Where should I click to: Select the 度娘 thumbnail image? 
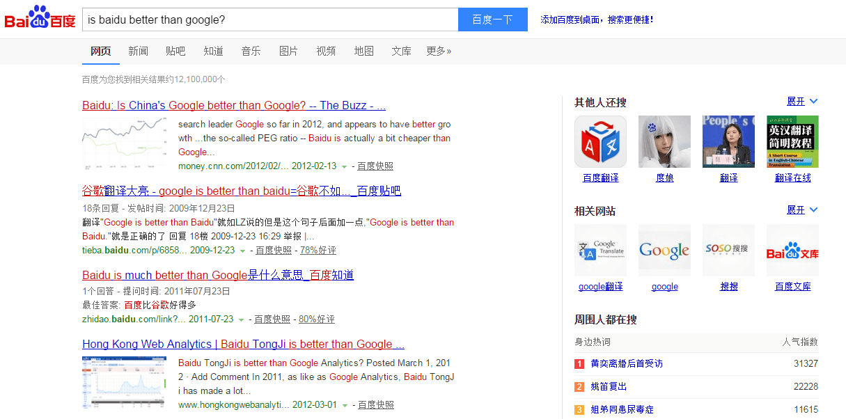pyautogui.click(x=664, y=142)
